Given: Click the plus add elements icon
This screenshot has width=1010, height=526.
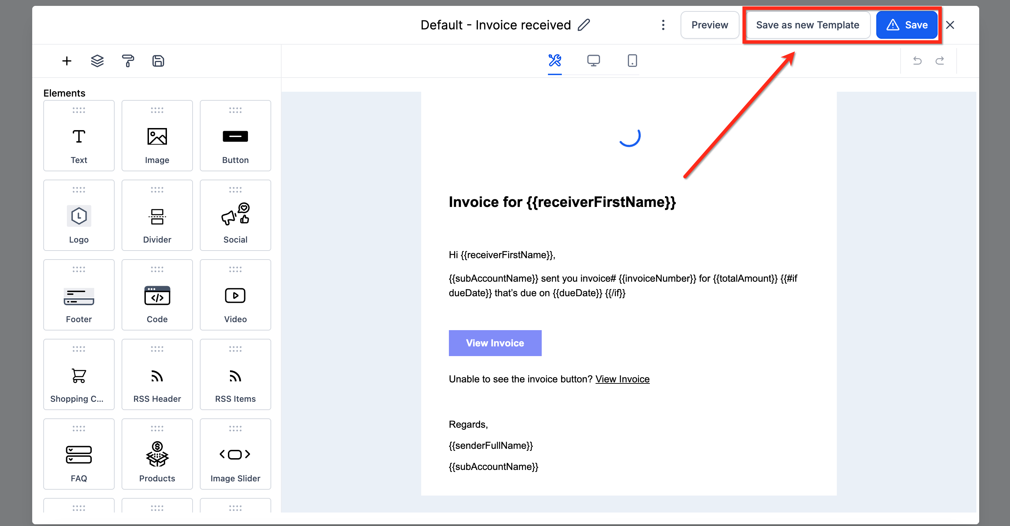Looking at the screenshot, I should (67, 61).
